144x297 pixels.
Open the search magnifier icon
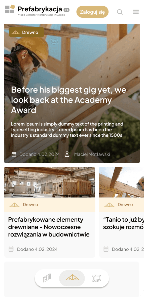pos(120,12)
